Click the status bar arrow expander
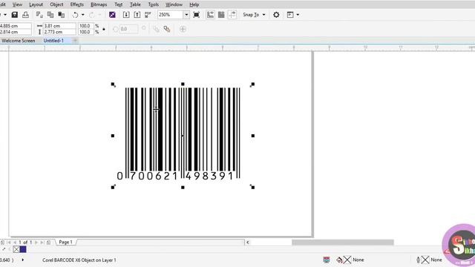 (x=23, y=260)
